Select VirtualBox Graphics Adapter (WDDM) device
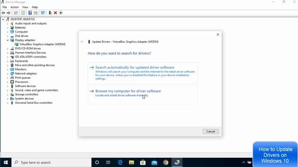298x167 pixels. [42, 45]
